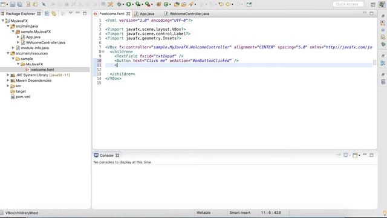Click the Open Perspective icon
Image resolution: width=387 pixels, height=218 pixels.
[x=373, y=4]
